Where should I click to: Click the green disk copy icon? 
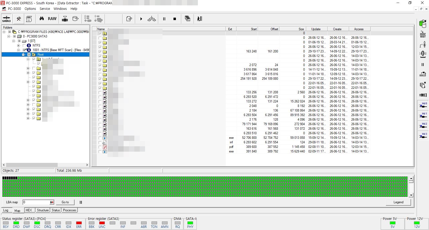pos(423,24)
